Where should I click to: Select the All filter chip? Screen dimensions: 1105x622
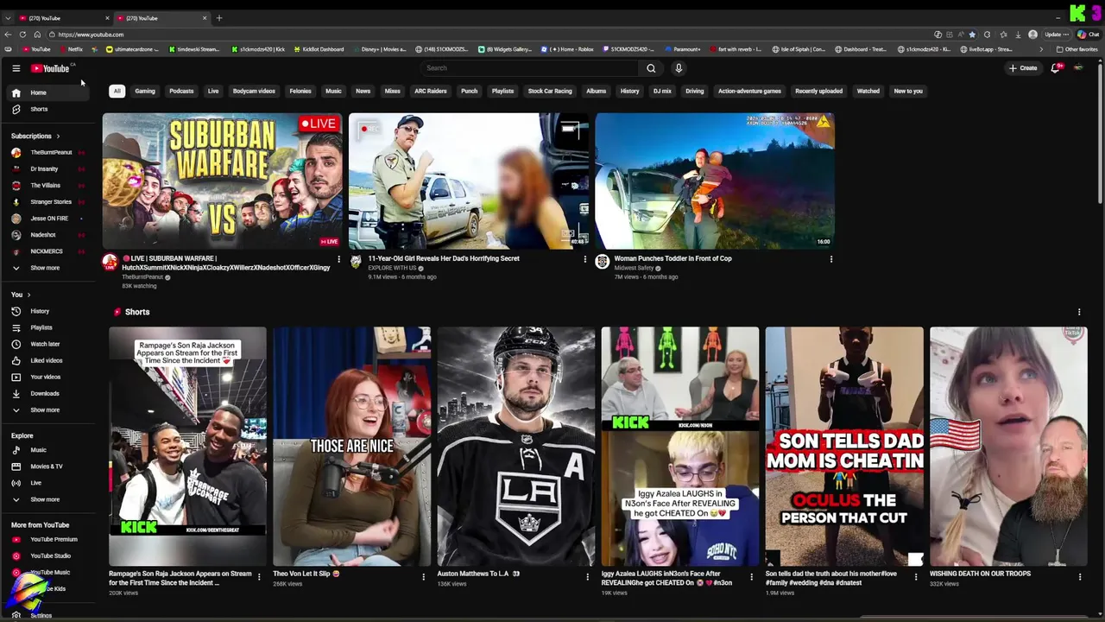pyautogui.click(x=117, y=91)
